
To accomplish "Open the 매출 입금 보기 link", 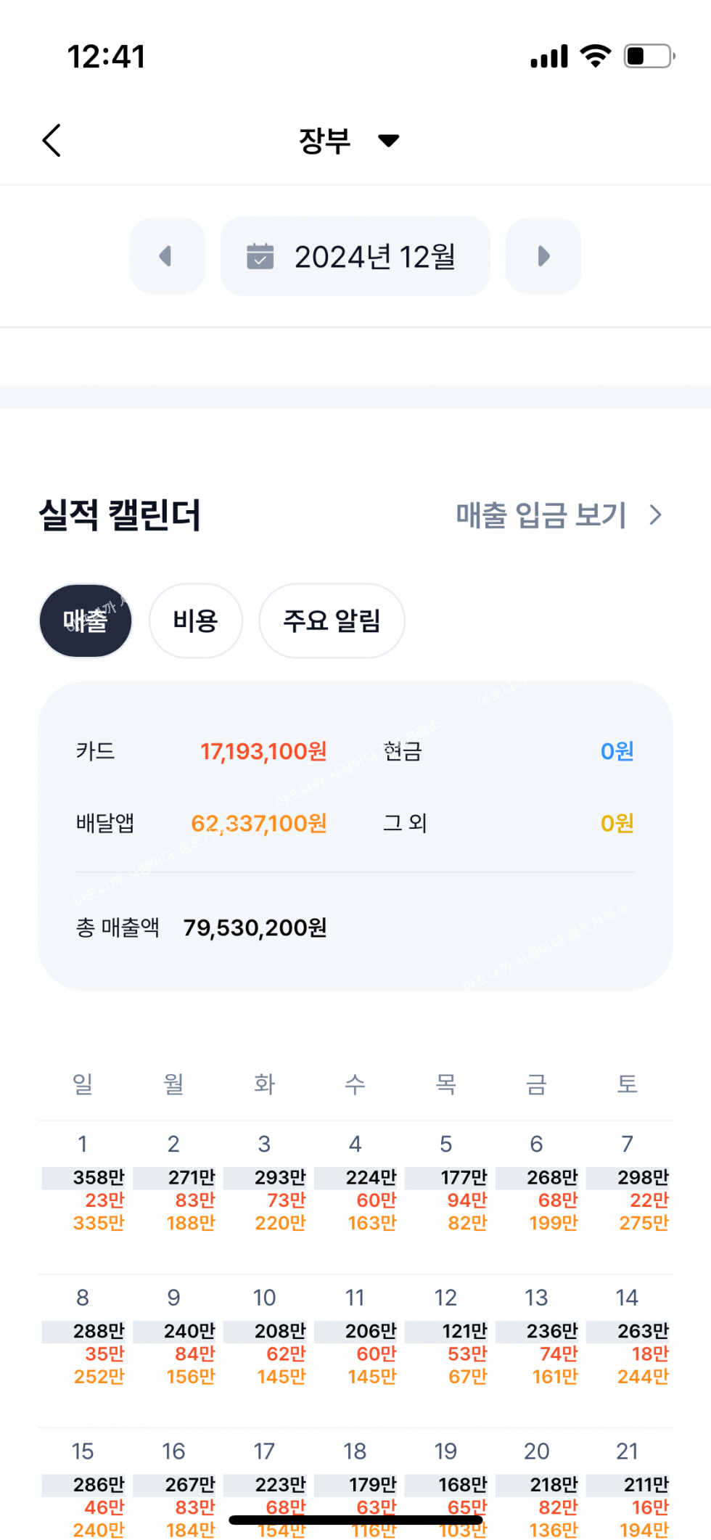I will 541,515.
